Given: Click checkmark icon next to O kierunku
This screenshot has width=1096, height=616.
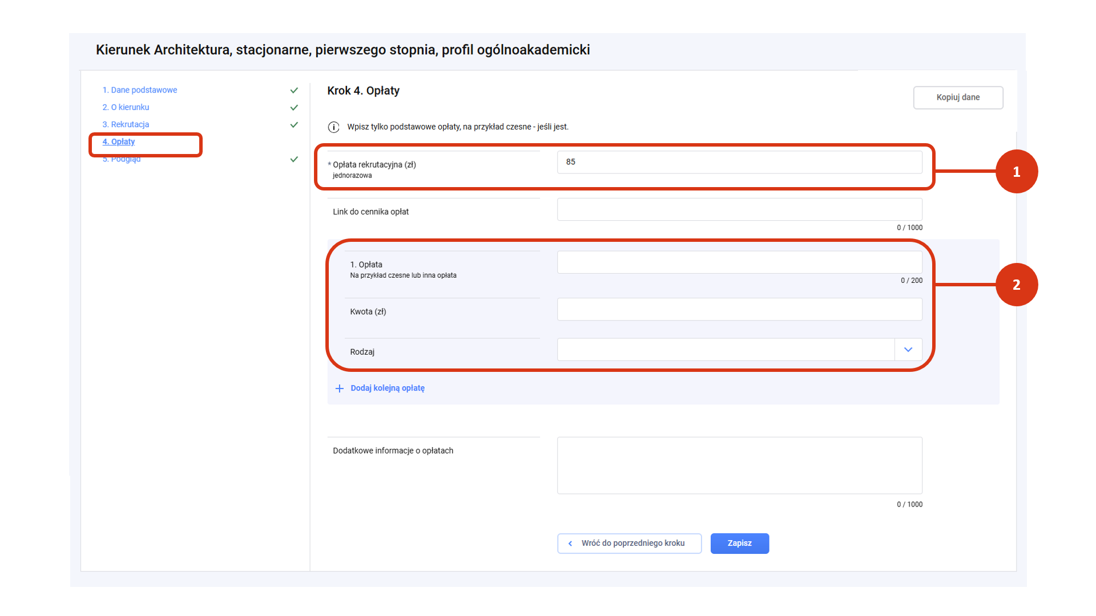Looking at the screenshot, I should coord(294,107).
